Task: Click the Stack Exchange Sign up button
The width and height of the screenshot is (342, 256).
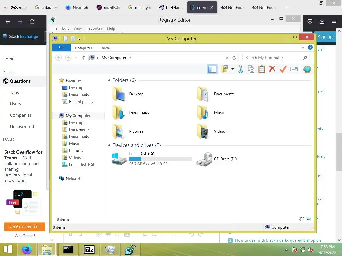Action: point(325,37)
